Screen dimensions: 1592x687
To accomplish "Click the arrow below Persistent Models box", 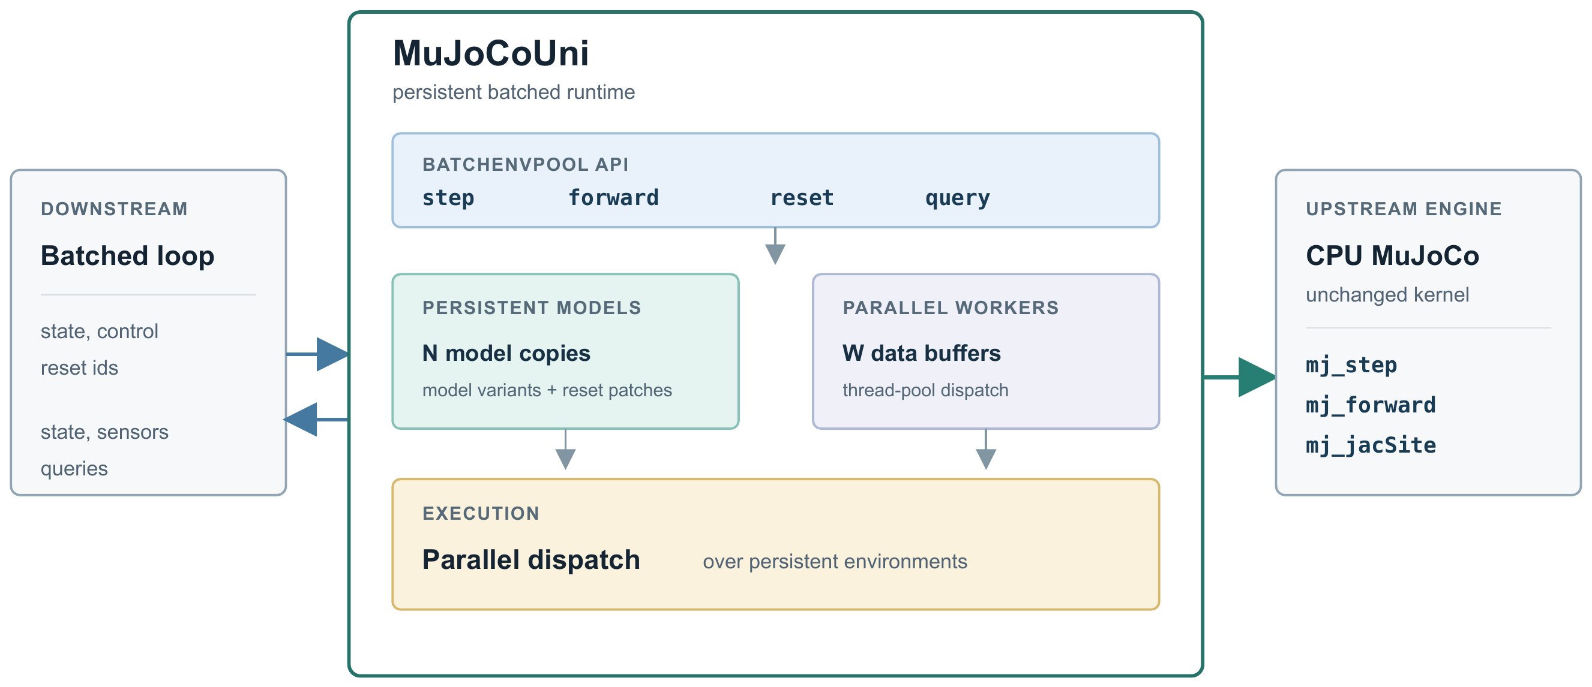I will click(x=565, y=449).
